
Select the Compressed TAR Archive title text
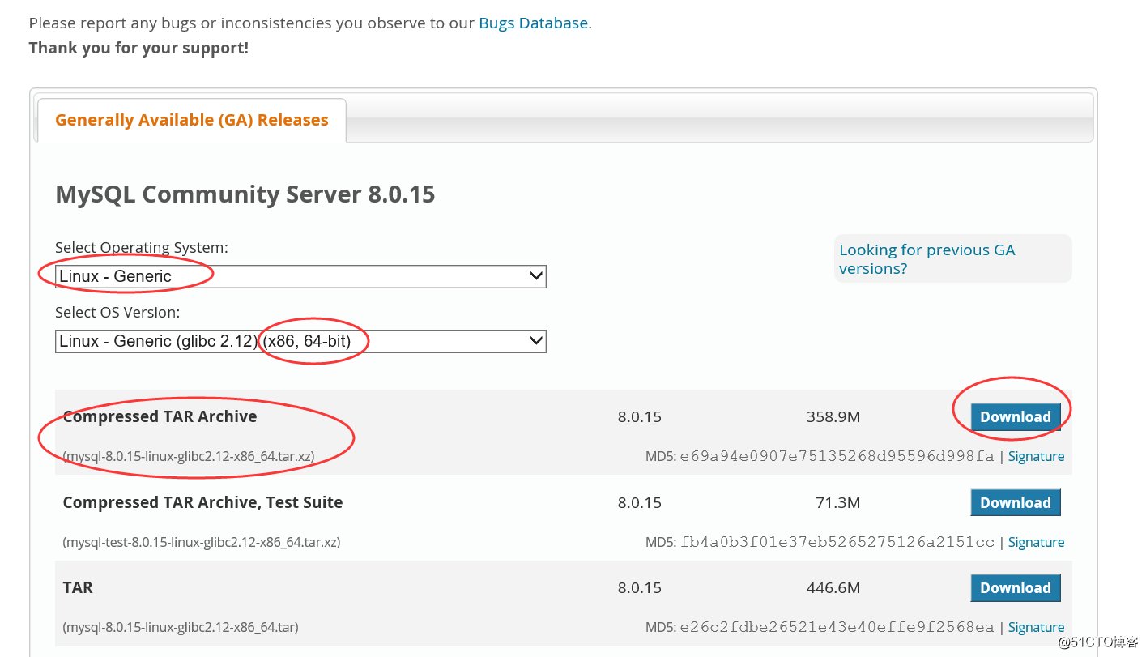point(160,416)
